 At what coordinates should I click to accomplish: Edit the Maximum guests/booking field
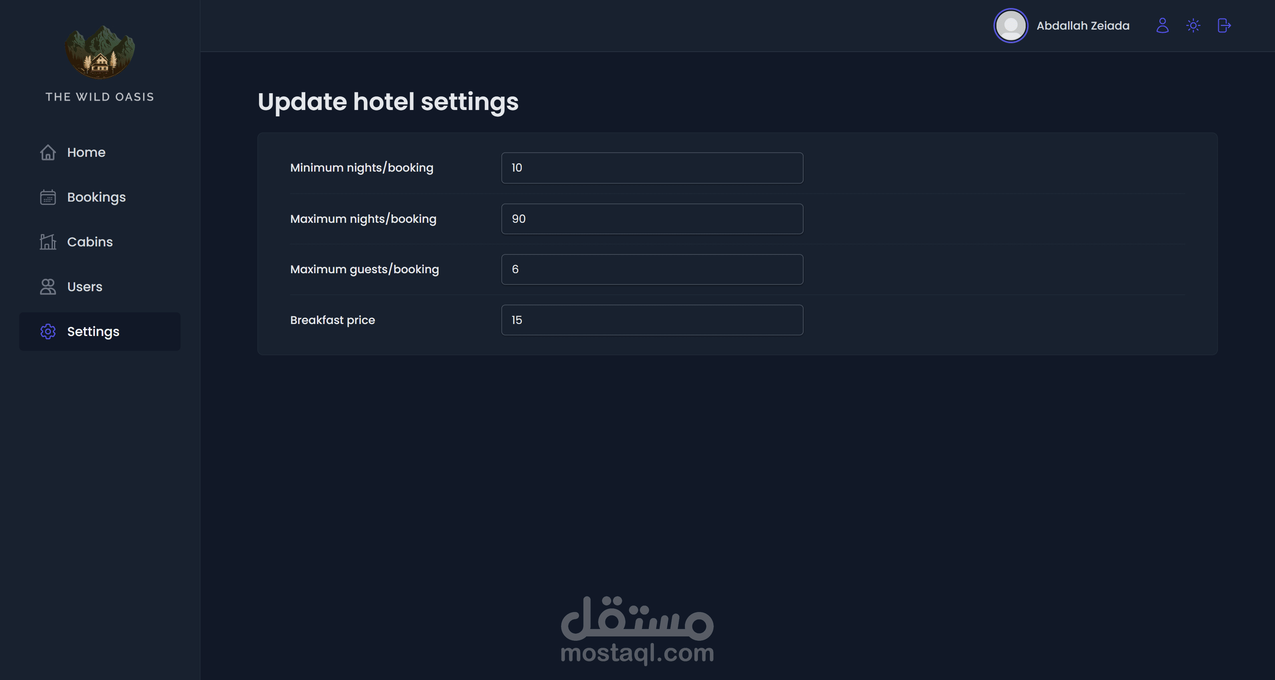[652, 270]
